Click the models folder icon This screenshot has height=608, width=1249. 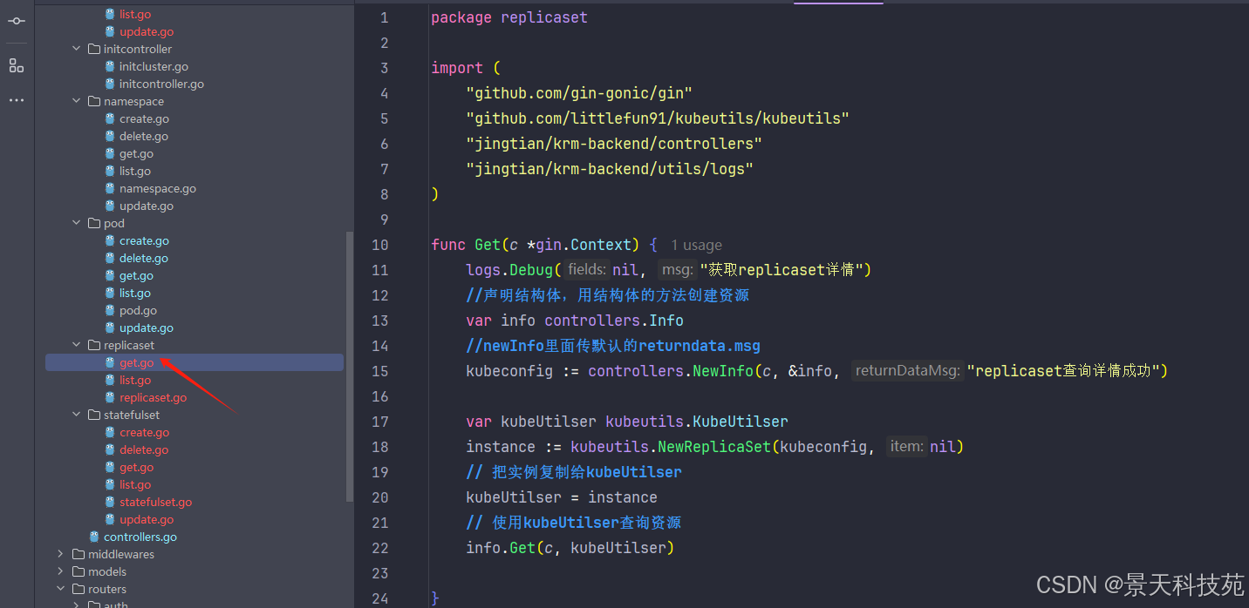(x=78, y=571)
